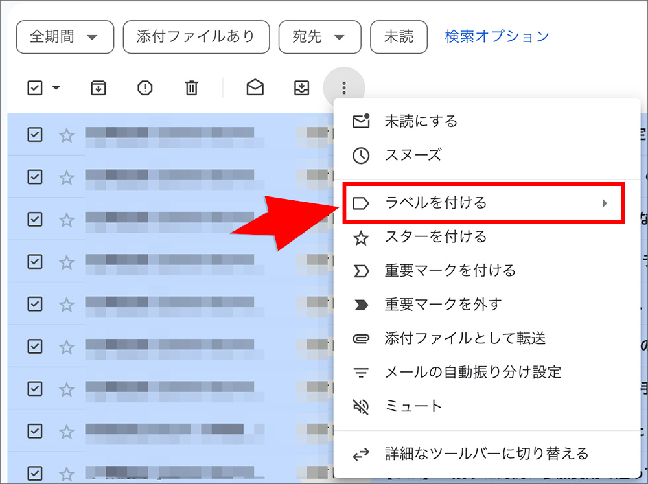This screenshot has height=484, width=648.
Task: Mark selected emails as read
Action: click(255, 87)
